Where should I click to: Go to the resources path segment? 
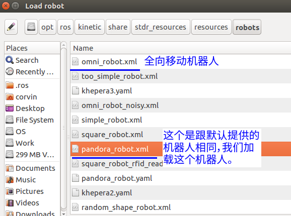[x=211, y=27]
